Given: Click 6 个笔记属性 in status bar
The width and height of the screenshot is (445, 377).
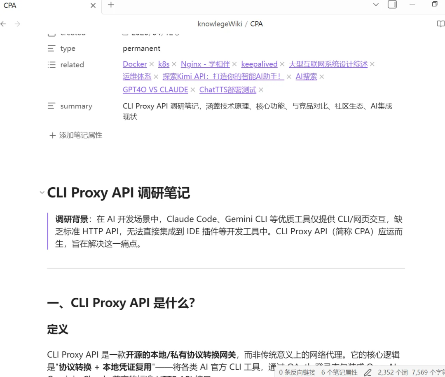Looking at the screenshot, I should tap(339, 372).
